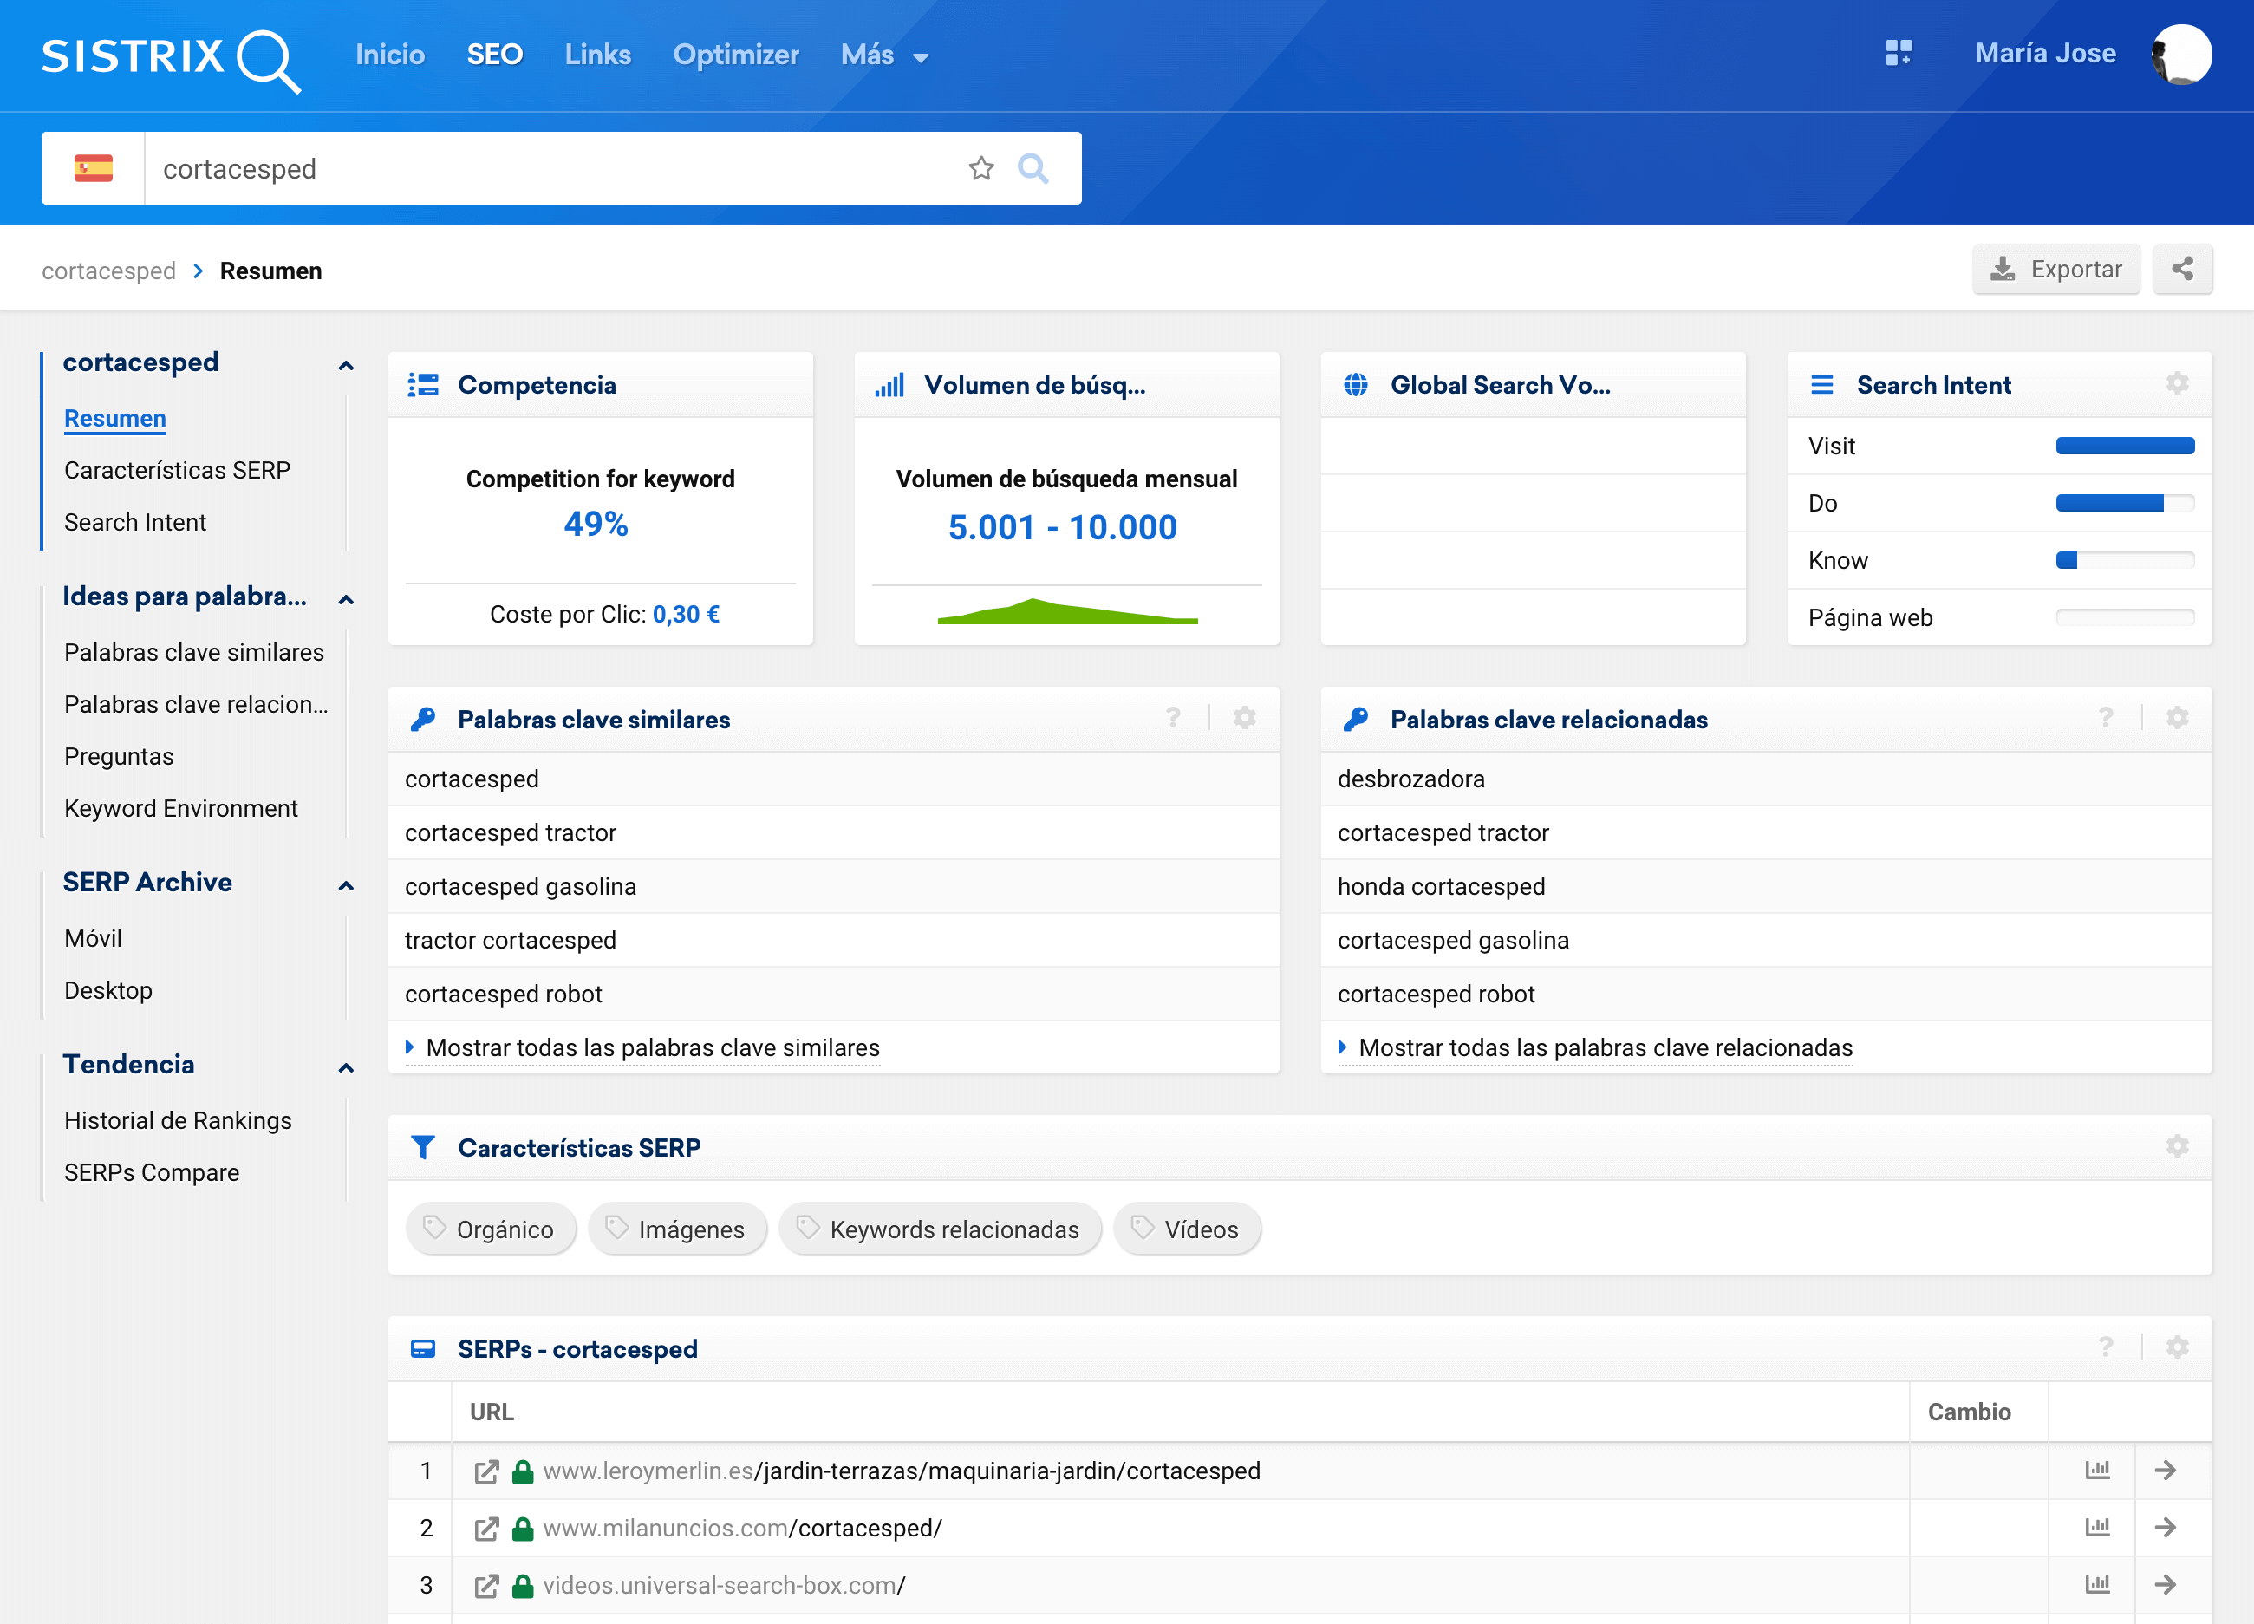Screen dimensions: 2254x1624
Task: Toggle the Imágenes SERP feature tag
Action: tap(677, 1229)
